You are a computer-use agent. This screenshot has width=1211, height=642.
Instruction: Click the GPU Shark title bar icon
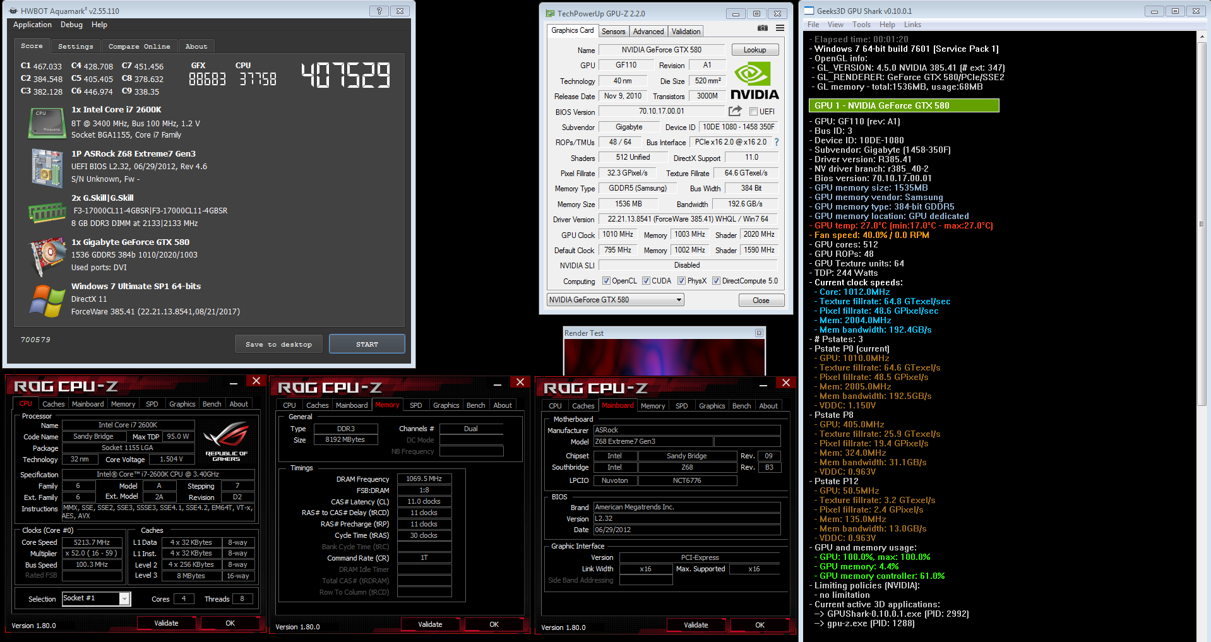click(x=809, y=11)
